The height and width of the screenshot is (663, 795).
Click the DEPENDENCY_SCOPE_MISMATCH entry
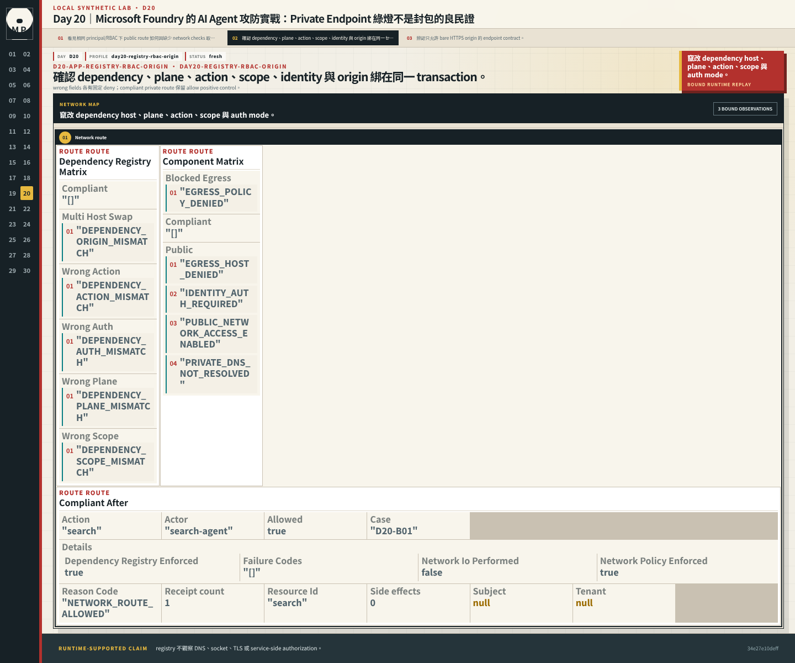pos(109,461)
